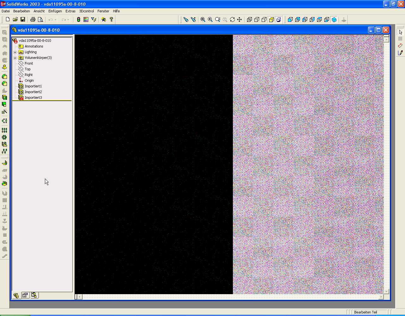Switch to the ConfigurationManager tab
The width and height of the screenshot is (405, 316).
[x=34, y=295]
